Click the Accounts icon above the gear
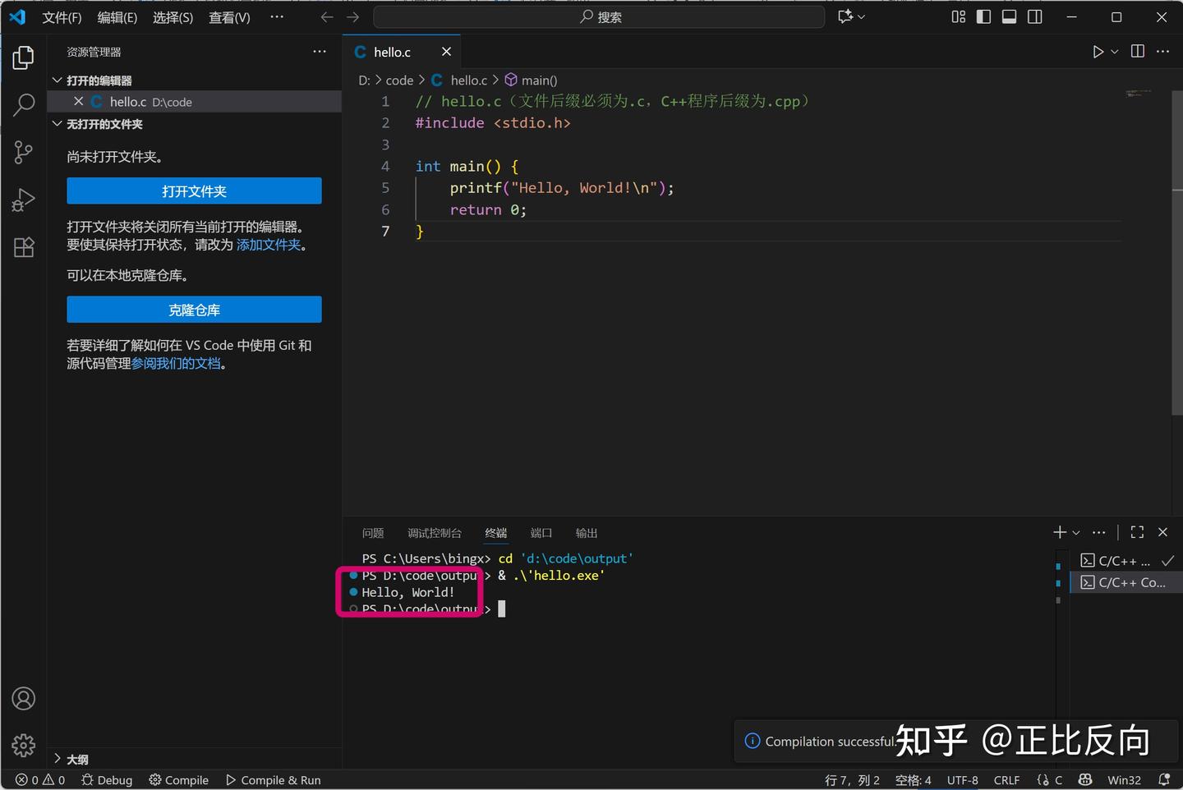This screenshot has height=790, width=1183. pyautogui.click(x=23, y=698)
